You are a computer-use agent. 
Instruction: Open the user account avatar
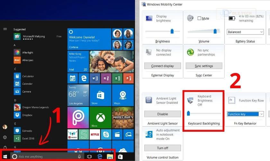[x=5, y=127]
